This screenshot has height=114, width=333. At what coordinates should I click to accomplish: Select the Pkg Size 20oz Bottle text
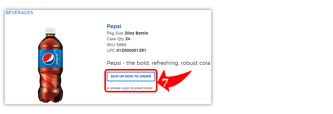(127, 33)
